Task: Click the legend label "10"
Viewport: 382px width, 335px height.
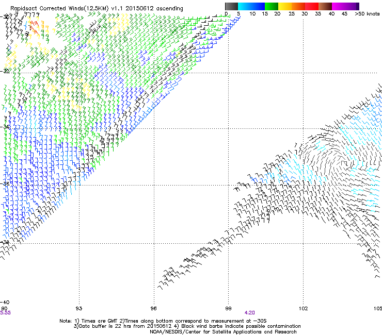Action: point(252,14)
